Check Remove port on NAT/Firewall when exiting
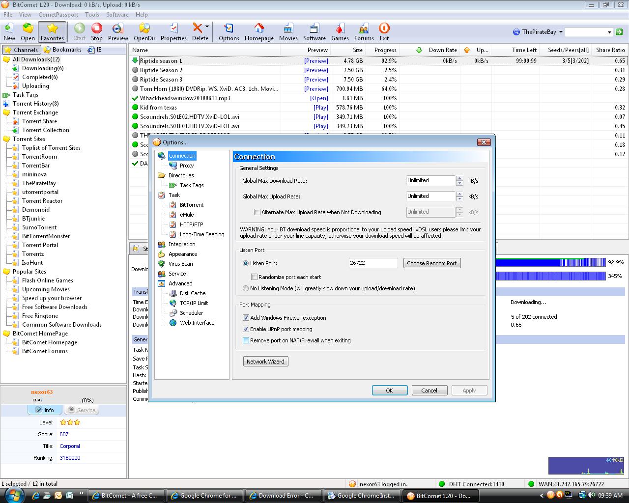The image size is (629, 503). pyautogui.click(x=246, y=340)
